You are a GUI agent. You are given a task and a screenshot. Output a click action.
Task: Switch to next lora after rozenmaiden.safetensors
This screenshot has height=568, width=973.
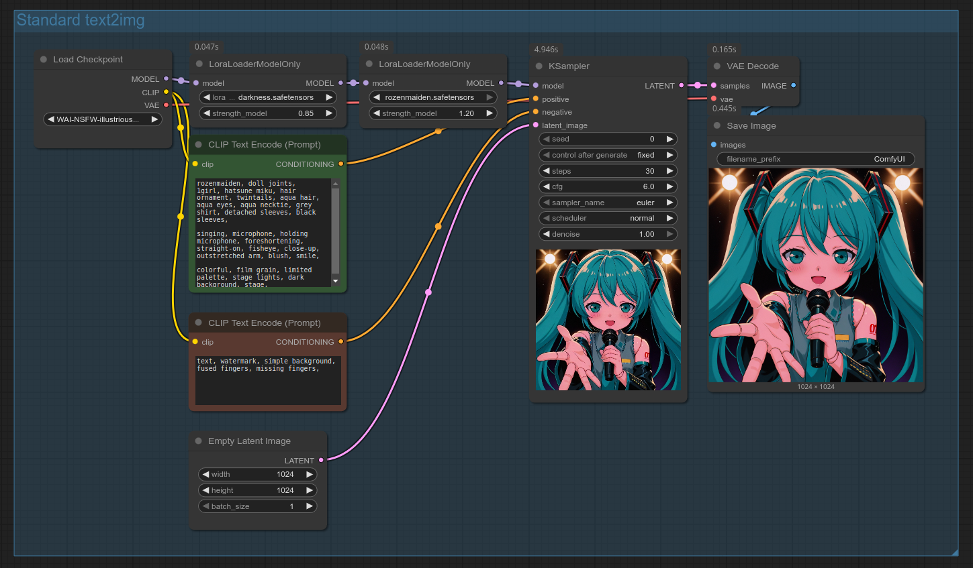point(490,97)
